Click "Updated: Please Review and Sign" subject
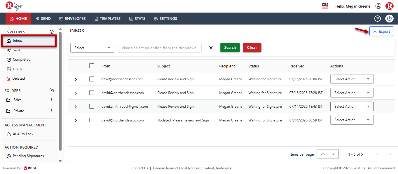 (x=183, y=120)
